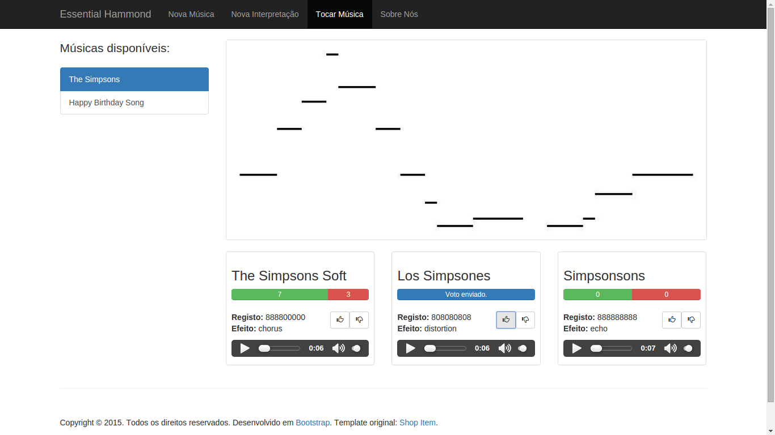Image resolution: width=775 pixels, height=435 pixels.
Task: Mute The Simpsons Soft audio player
Action: 338,348
